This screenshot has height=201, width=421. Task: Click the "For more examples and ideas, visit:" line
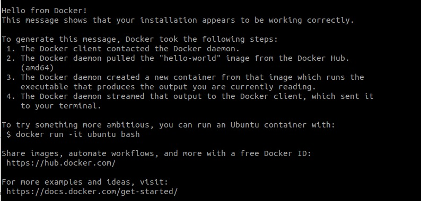click(x=85, y=182)
